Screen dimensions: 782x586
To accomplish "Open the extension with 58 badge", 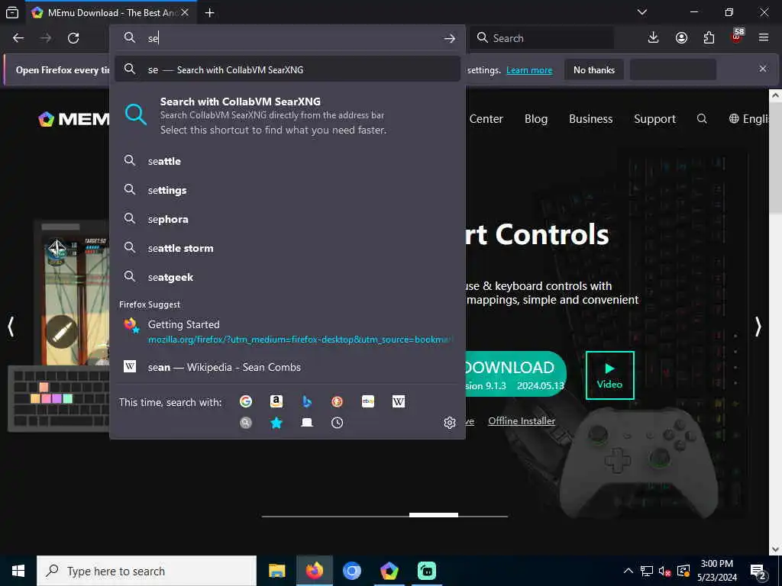I will (737, 37).
